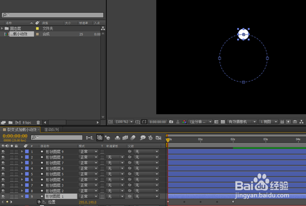Enable frame blending for the composition
306x206 pixels.
(x=125, y=138)
